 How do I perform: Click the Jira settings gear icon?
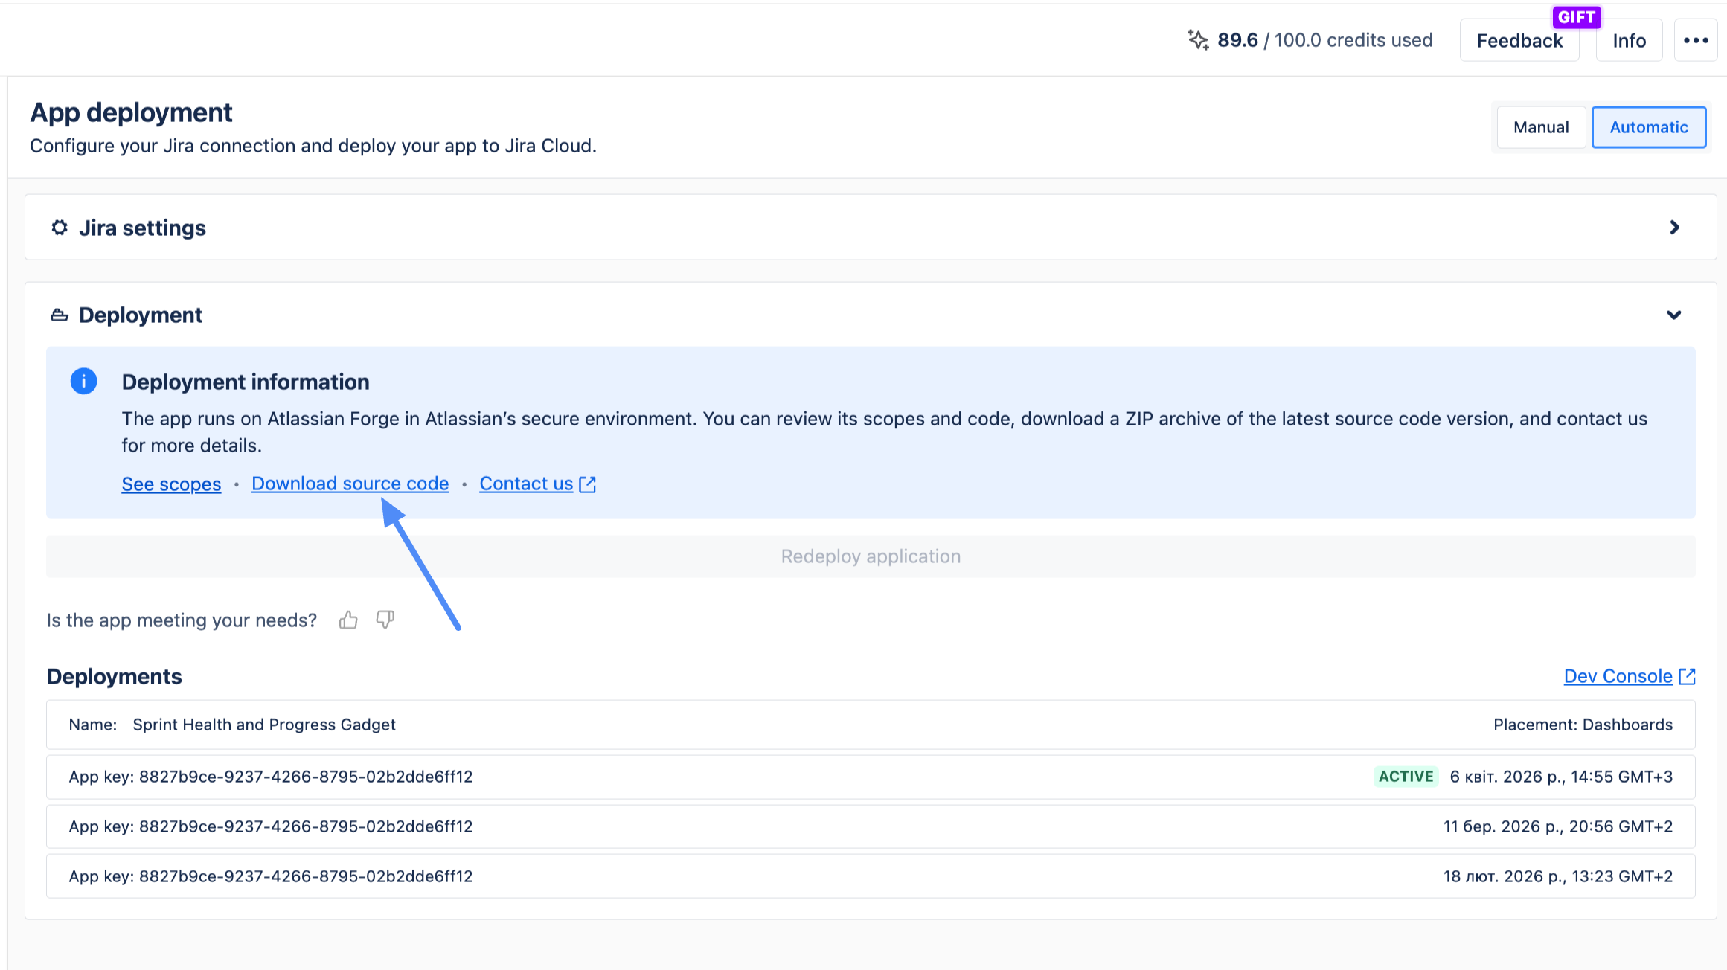coord(60,228)
